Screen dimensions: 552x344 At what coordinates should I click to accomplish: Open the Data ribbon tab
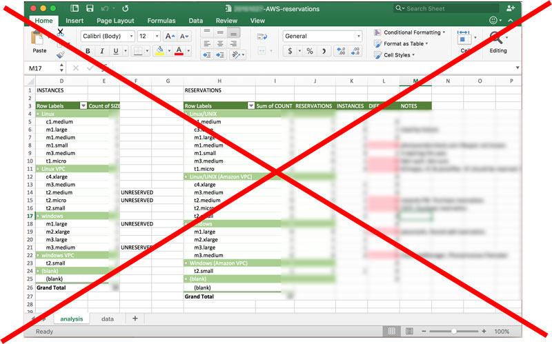(195, 21)
